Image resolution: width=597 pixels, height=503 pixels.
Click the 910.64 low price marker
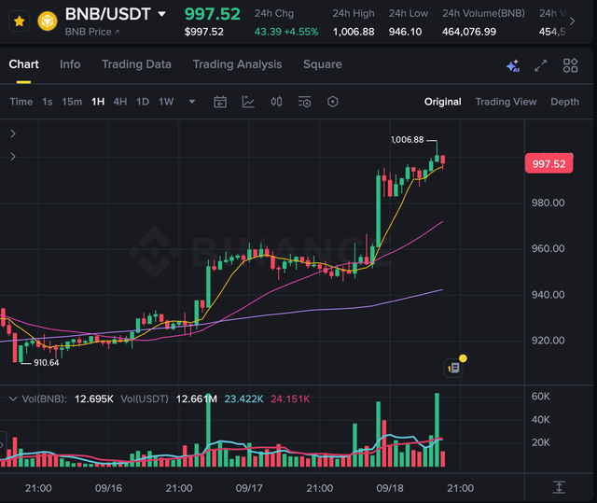pos(47,363)
